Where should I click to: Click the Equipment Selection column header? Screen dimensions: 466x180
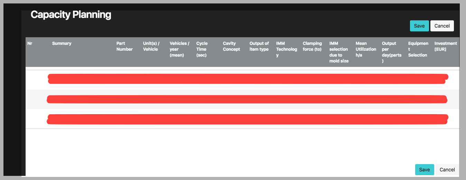pyautogui.click(x=418, y=49)
